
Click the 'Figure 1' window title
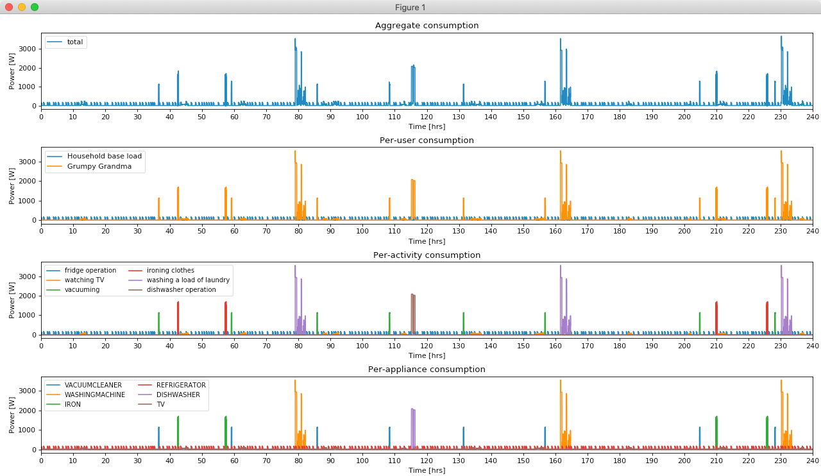(x=410, y=7)
